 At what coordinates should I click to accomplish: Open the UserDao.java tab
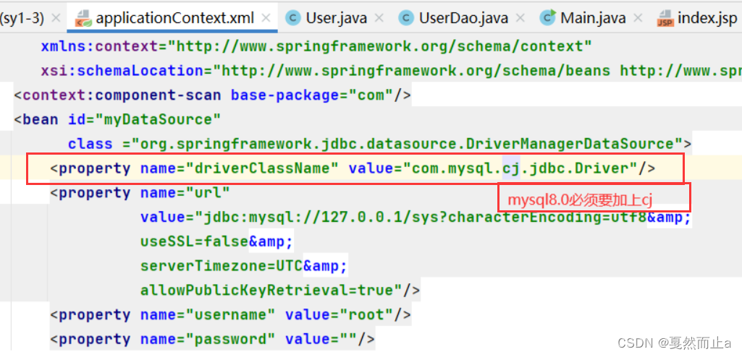(x=464, y=18)
